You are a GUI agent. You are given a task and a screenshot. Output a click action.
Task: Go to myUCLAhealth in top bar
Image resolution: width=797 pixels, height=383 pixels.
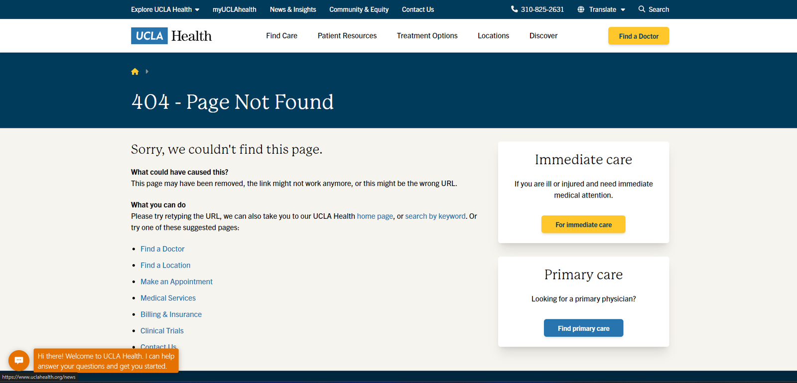tap(234, 9)
